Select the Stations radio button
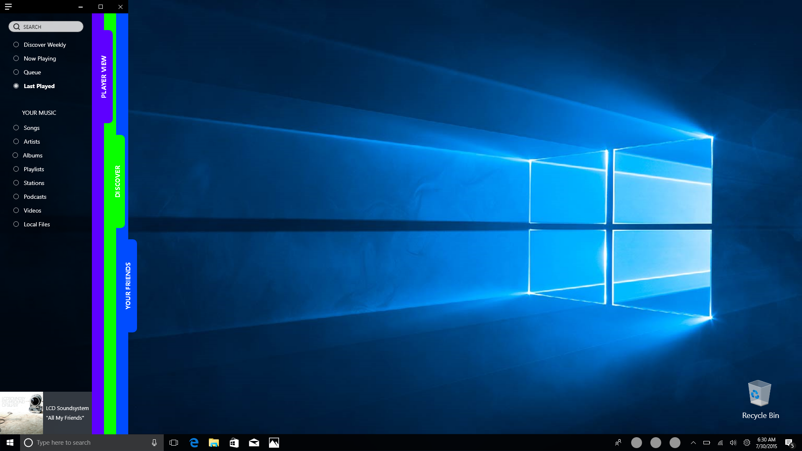The image size is (802, 451). click(x=16, y=183)
